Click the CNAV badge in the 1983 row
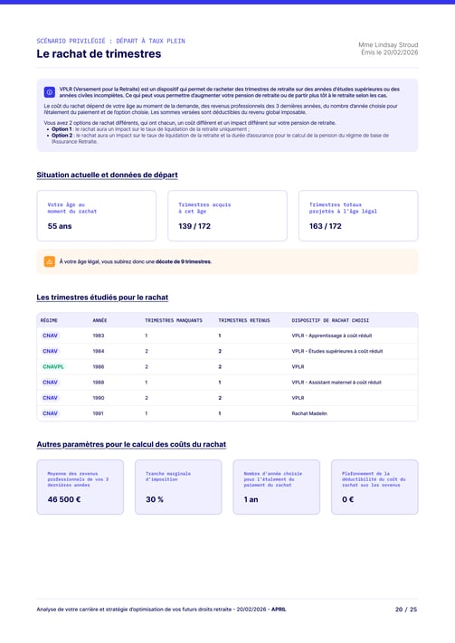The width and height of the screenshot is (455, 643). pos(50,336)
